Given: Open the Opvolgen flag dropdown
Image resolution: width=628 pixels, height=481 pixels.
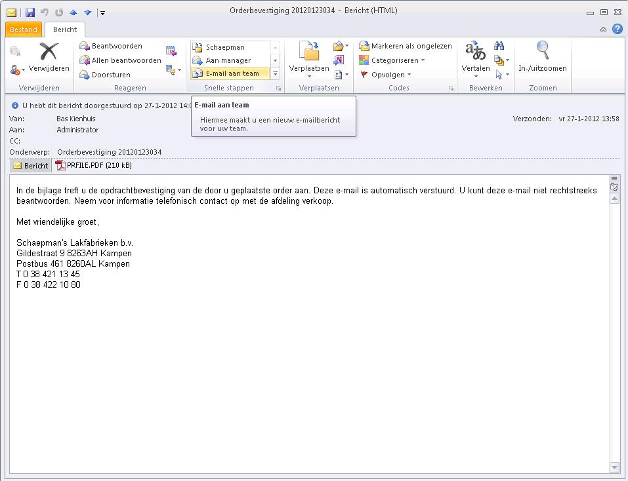Looking at the screenshot, I should [386, 75].
